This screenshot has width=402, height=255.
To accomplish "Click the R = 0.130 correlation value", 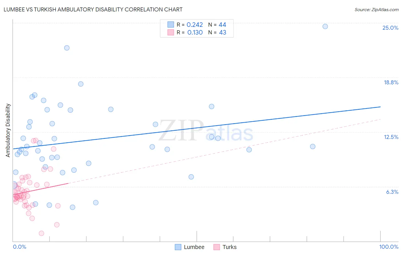I will (190, 32).
